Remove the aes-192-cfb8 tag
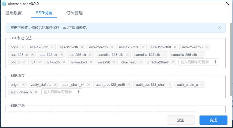 175,47
